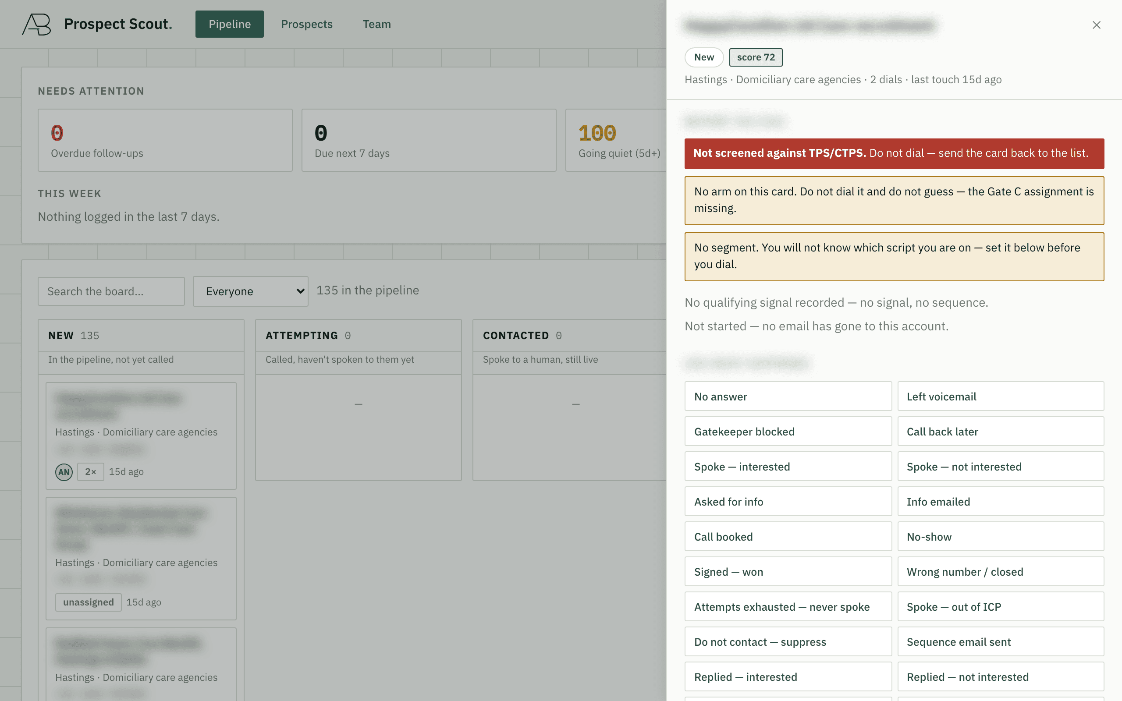The height and width of the screenshot is (701, 1122).
Task: Click the AN assignee avatar on first card
Action: coord(64,472)
